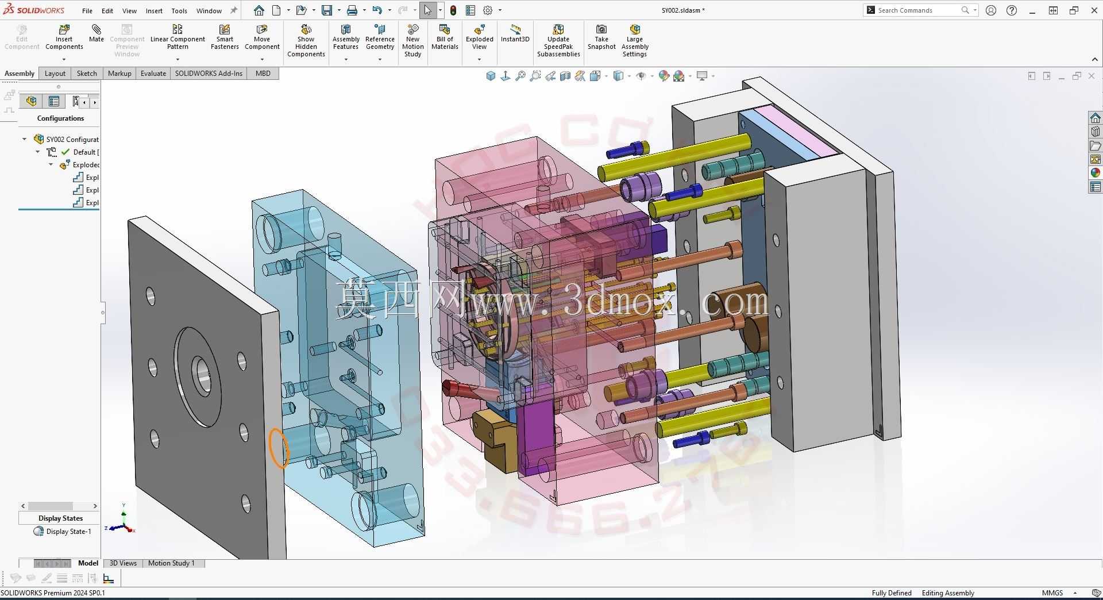This screenshot has height=600, width=1103.
Task: Open Appearances tab in task pane
Action: [1096, 173]
